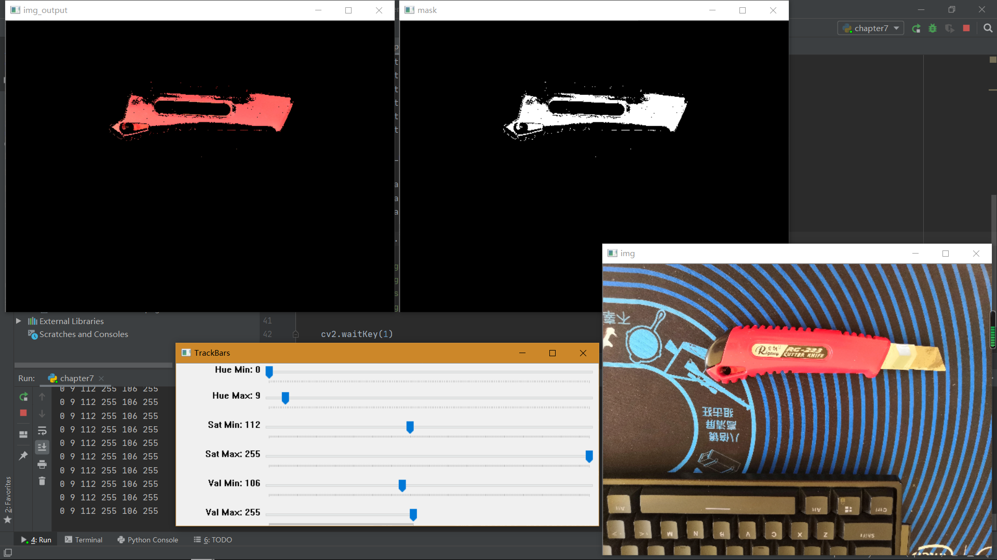Stop process in Run panel sidebar
This screenshot has height=560, width=997.
click(23, 413)
